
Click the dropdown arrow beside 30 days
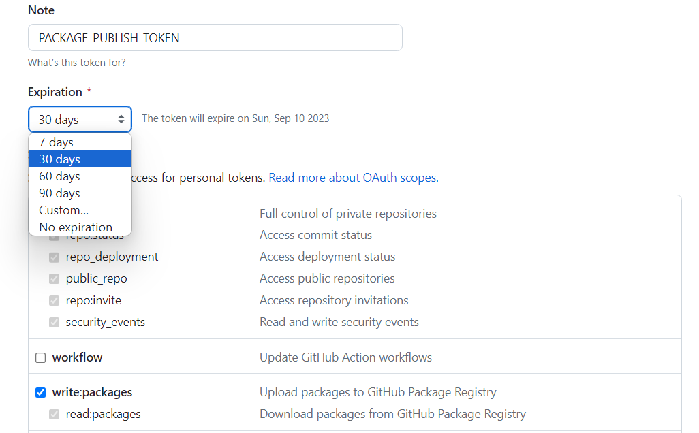(x=121, y=119)
